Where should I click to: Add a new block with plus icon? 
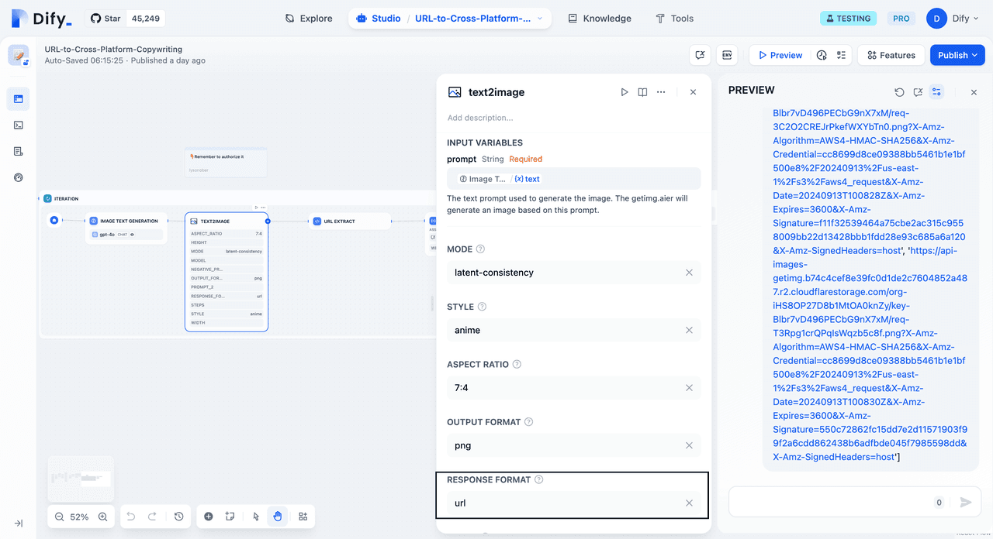coord(209,517)
